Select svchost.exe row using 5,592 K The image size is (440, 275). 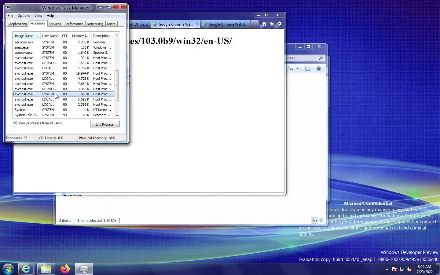click(x=64, y=99)
